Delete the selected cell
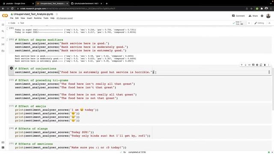The image size is (274, 154). coord(265,65)
